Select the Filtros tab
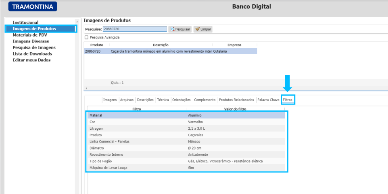Viewport: 388px width, 194px height. click(288, 100)
